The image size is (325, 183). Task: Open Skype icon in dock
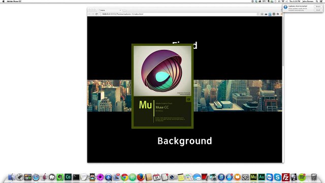coord(278,177)
